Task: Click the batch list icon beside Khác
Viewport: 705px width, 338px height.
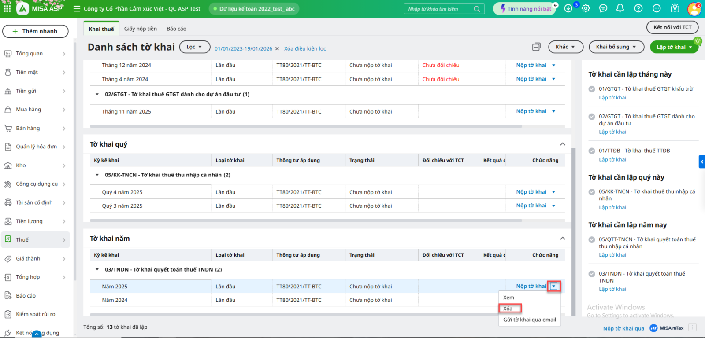Action: (x=536, y=47)
